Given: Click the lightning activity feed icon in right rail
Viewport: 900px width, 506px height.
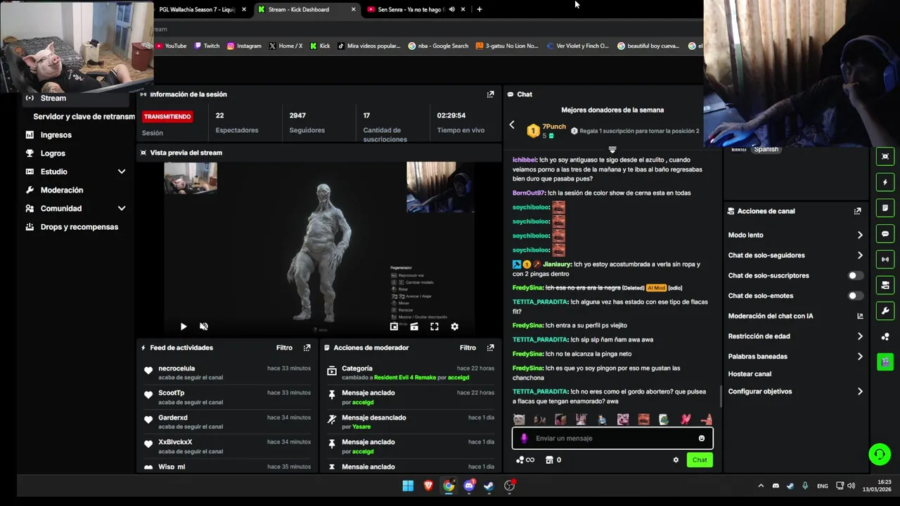Looking at the screenshot, I should pyautogui.click(x=885, y=182).
